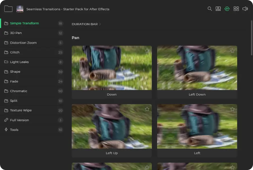Expand the DURATION BAR section
This screenshot has width=253, height=170.
pos(86,24)
